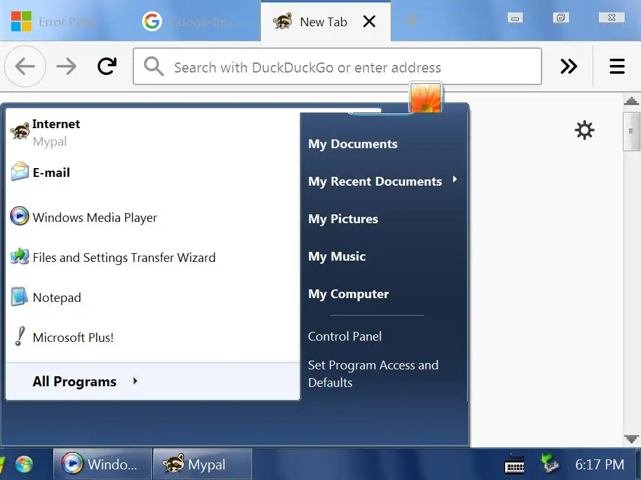Click the browser forward arrow button

tap(66, 66)
